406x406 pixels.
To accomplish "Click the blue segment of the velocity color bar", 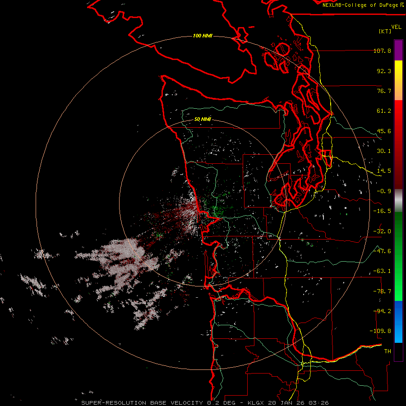I will click(x=398, y=322).
